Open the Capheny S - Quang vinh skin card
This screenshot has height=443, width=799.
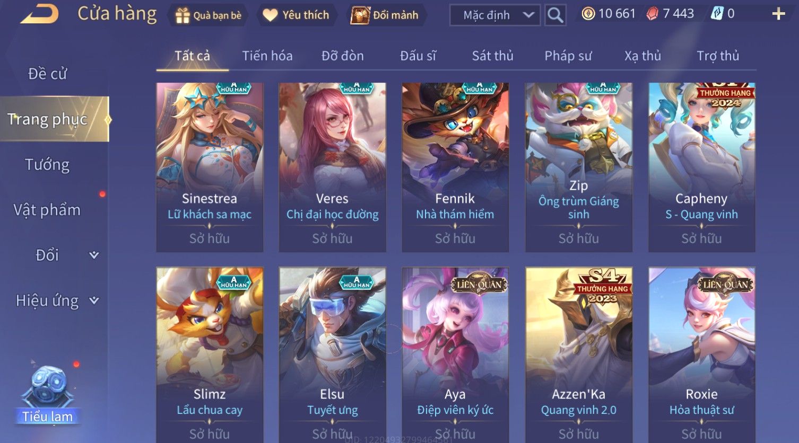(x=701, y=167)
